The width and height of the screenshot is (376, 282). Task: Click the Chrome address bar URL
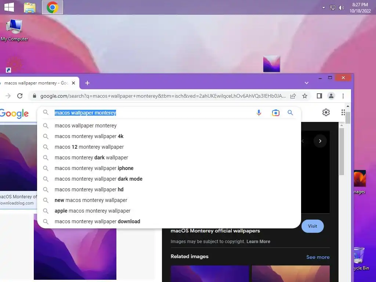[x=163, y=96]
